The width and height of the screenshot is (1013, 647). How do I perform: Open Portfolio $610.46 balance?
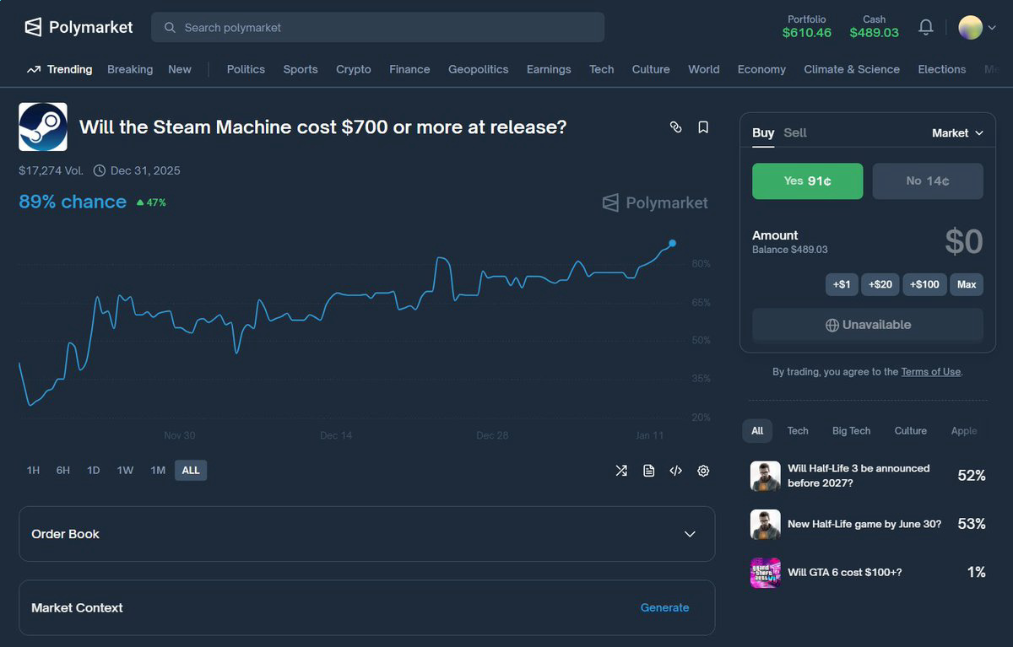pos(807,26)
